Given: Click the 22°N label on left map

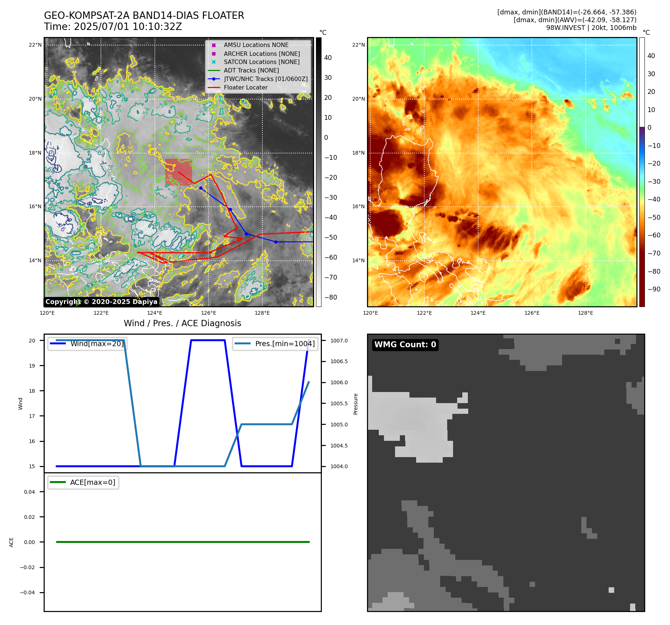Looking at the screenshot, I should (x=35, y=45).
